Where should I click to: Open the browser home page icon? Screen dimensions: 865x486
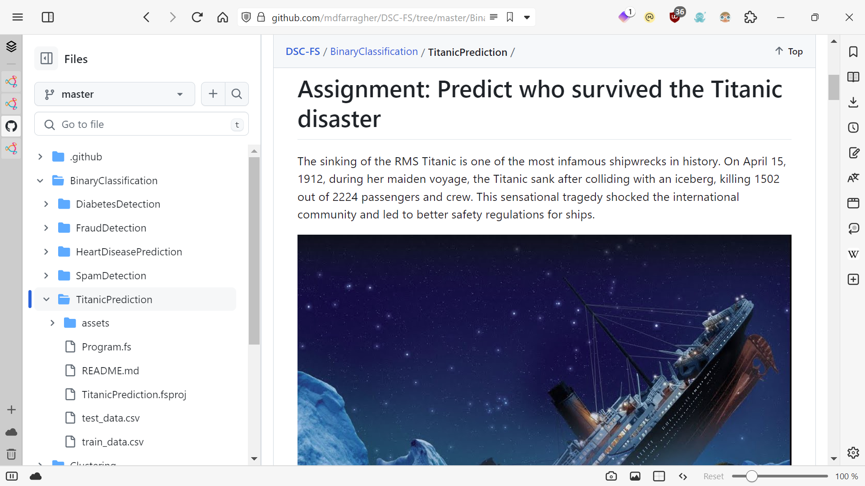pos(222,18)
